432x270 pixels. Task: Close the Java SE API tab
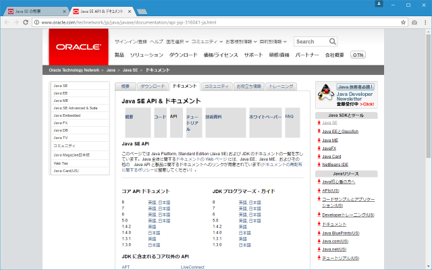tap(130, 11)
